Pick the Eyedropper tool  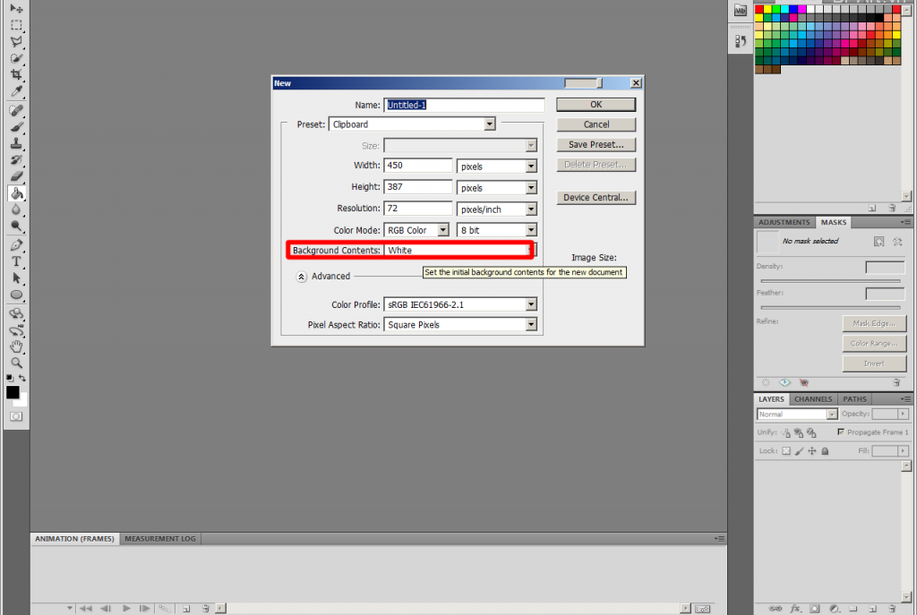(x=16, y=90)
